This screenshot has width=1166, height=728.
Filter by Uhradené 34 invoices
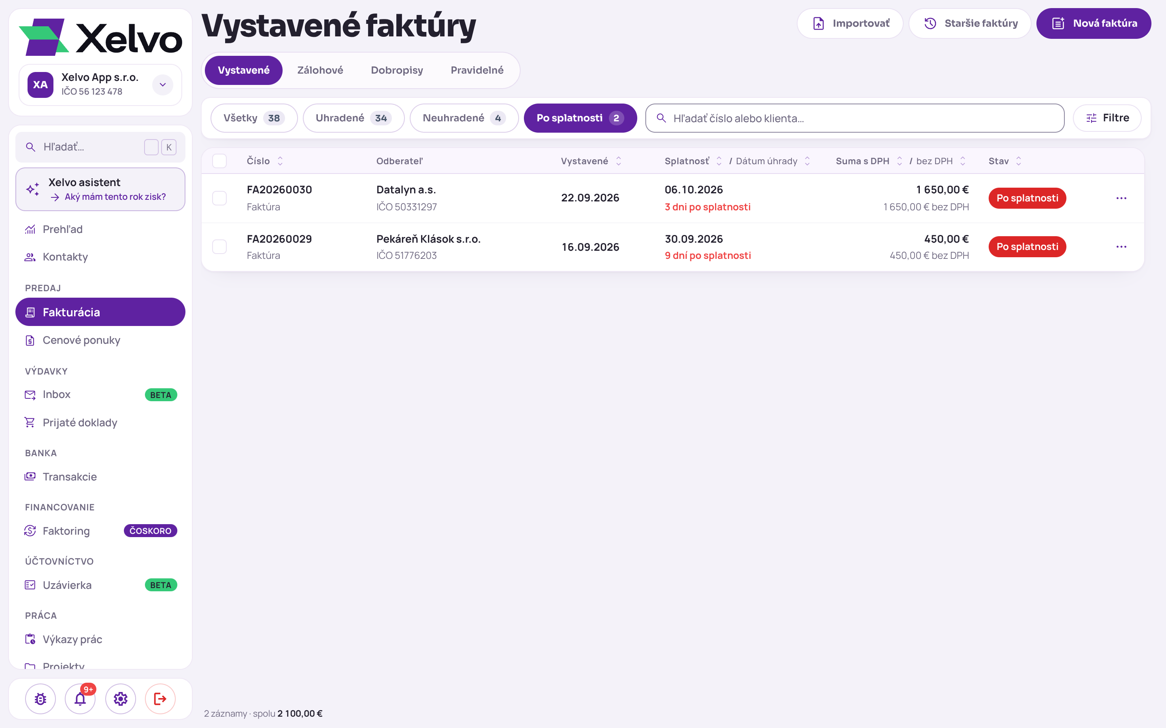pos(354,118)
